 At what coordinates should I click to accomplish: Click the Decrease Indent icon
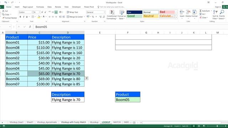coord(60,17)
